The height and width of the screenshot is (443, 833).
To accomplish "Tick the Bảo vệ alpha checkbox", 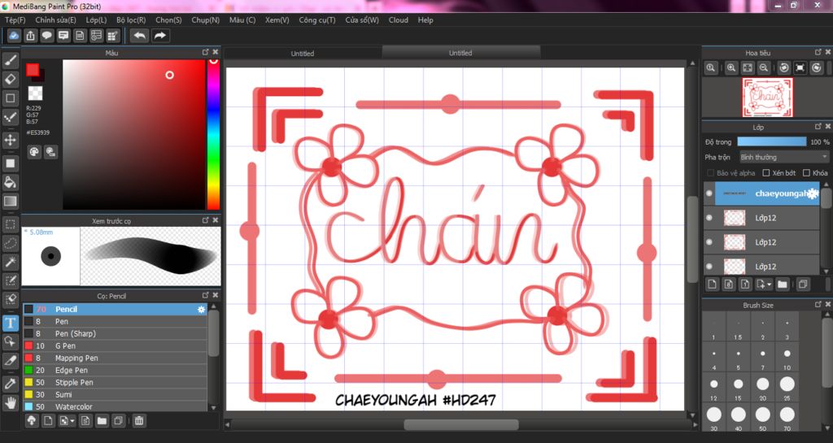I will (710, 173).
